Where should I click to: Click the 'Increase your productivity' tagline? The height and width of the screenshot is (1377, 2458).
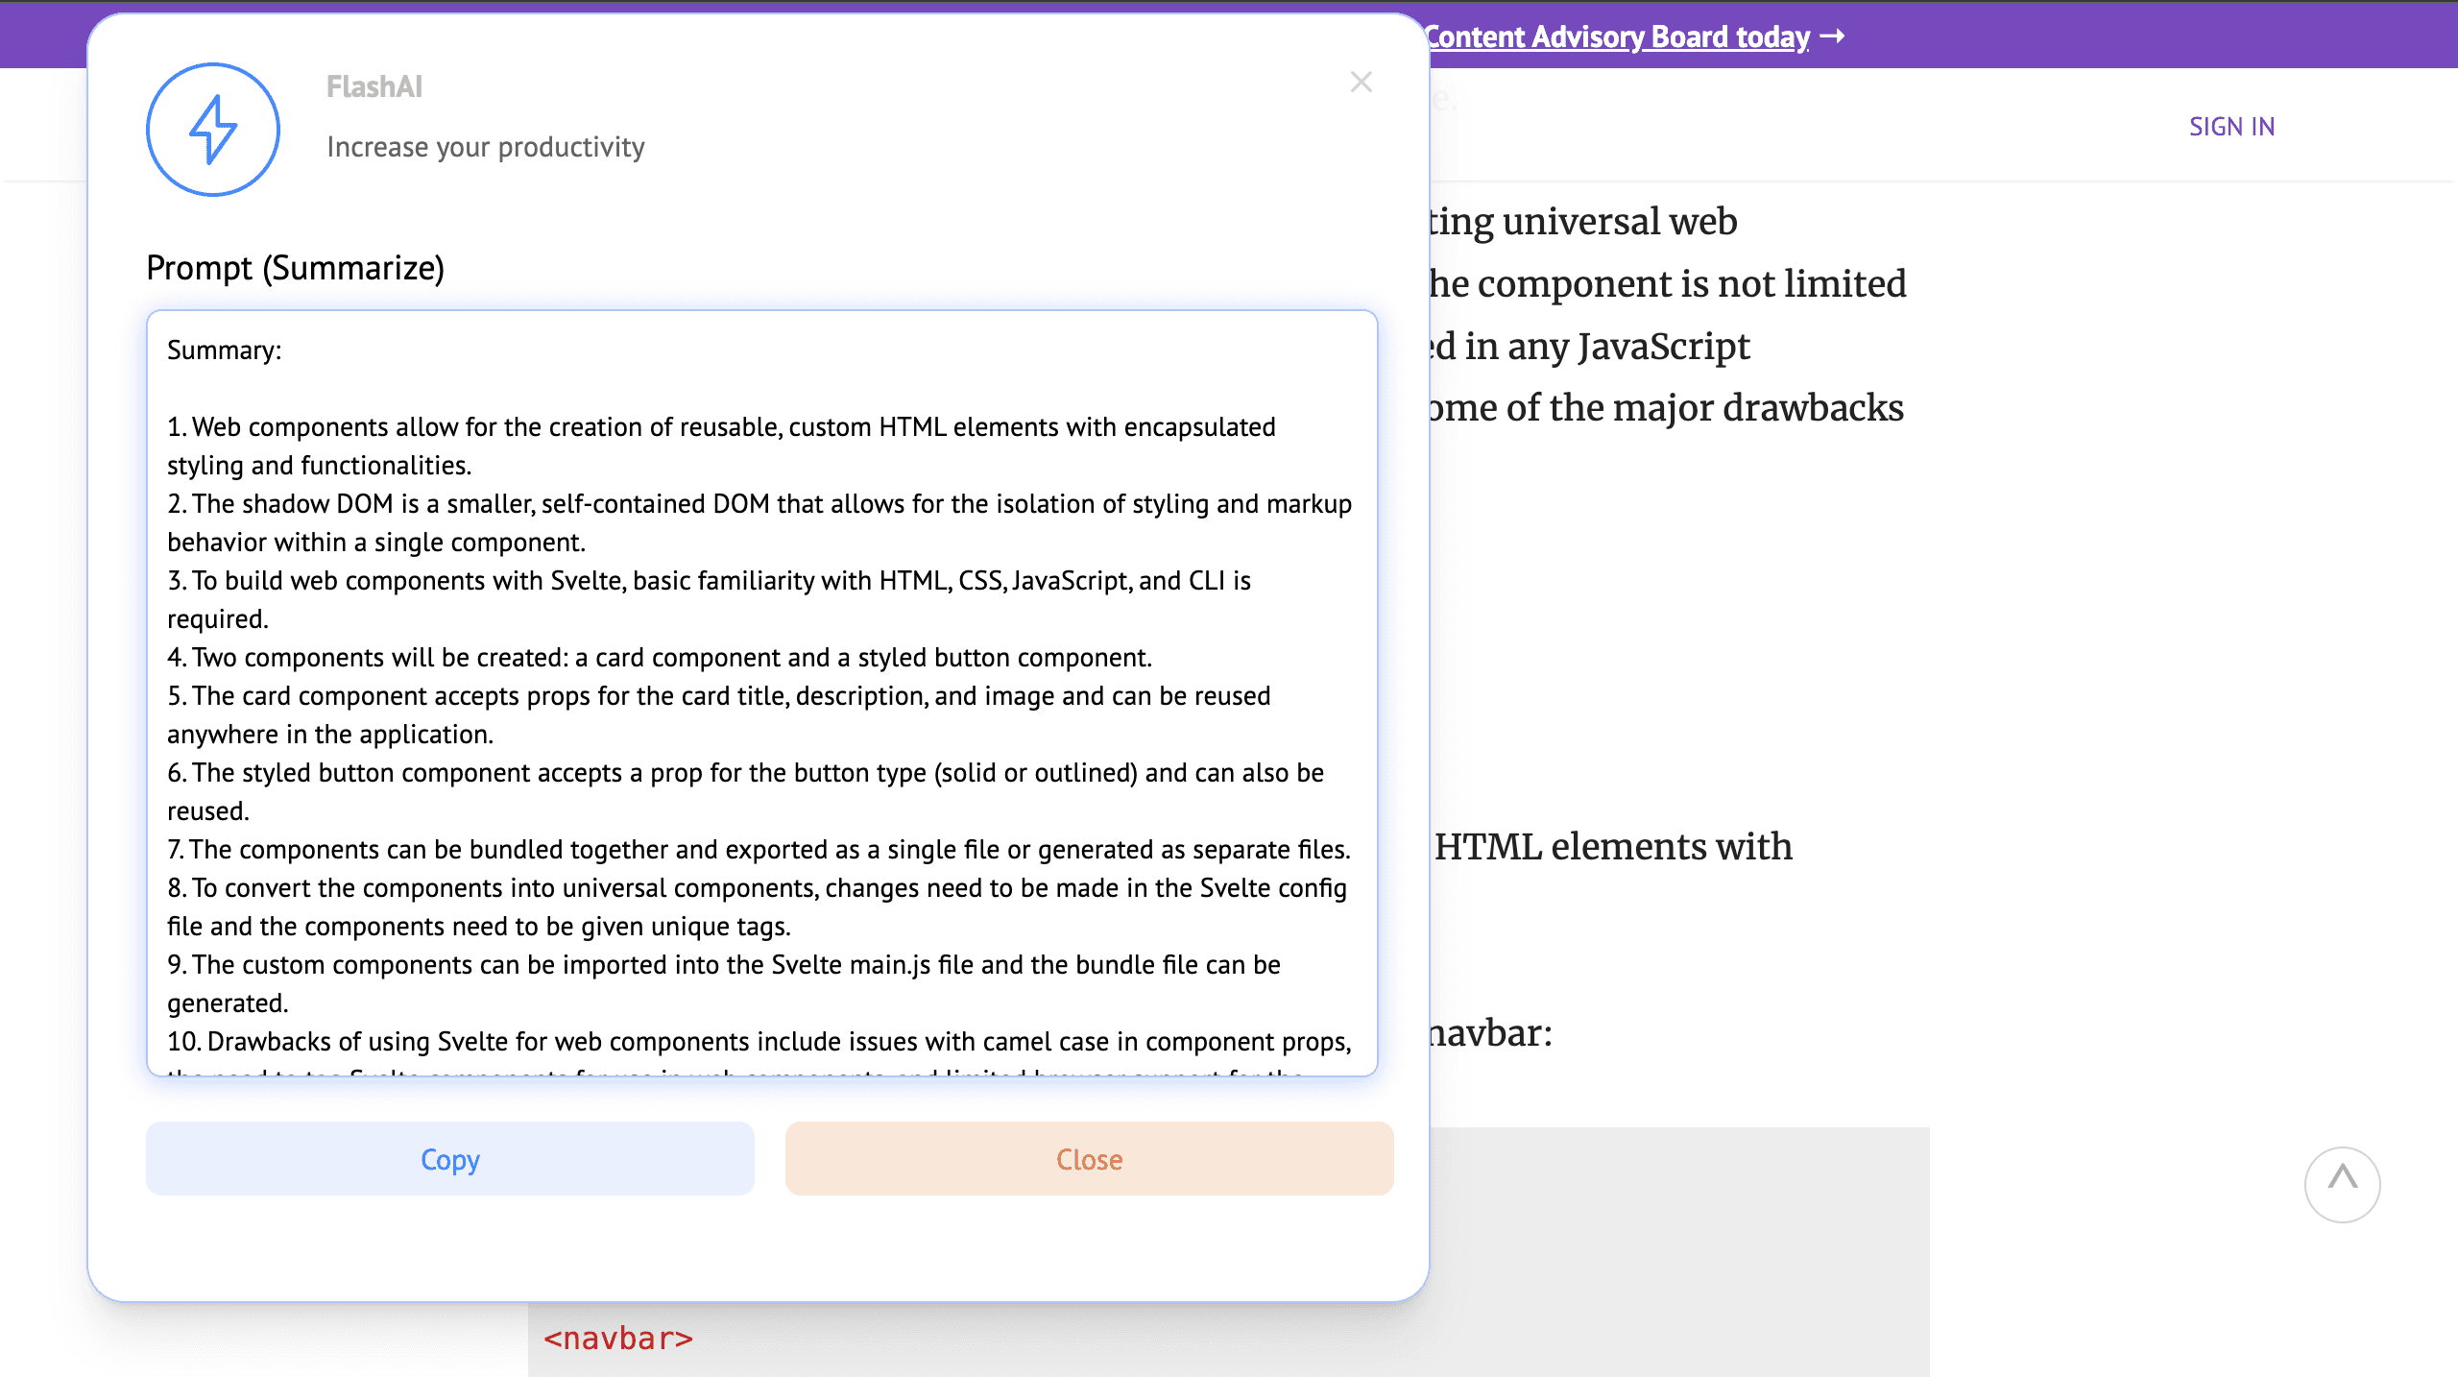click(485, 147)
